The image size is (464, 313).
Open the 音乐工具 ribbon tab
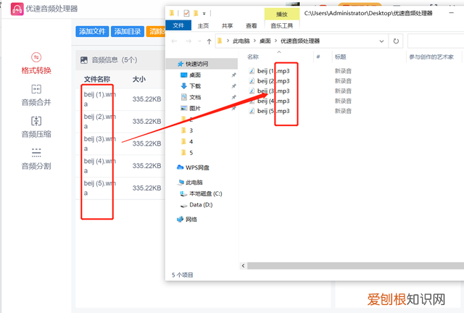pyautogui.click(x=282, y=26)
